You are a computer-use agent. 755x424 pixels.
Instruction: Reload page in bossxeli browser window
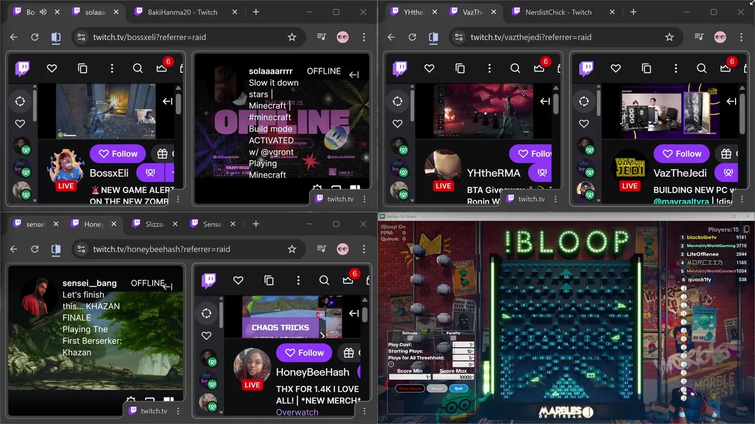tap(35, 37)
